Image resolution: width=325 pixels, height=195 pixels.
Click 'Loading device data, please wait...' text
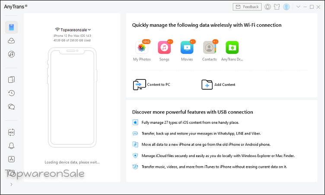click(x=72, y=162)
